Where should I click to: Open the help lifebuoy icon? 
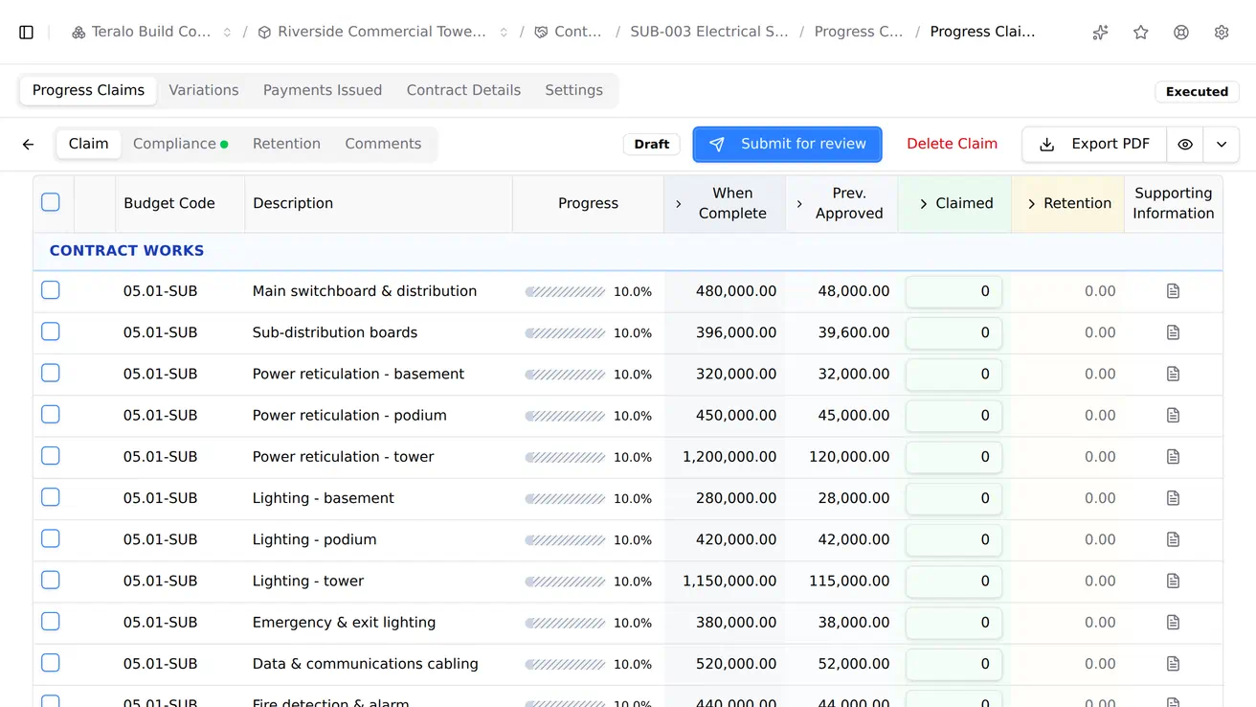point(1181,33)
